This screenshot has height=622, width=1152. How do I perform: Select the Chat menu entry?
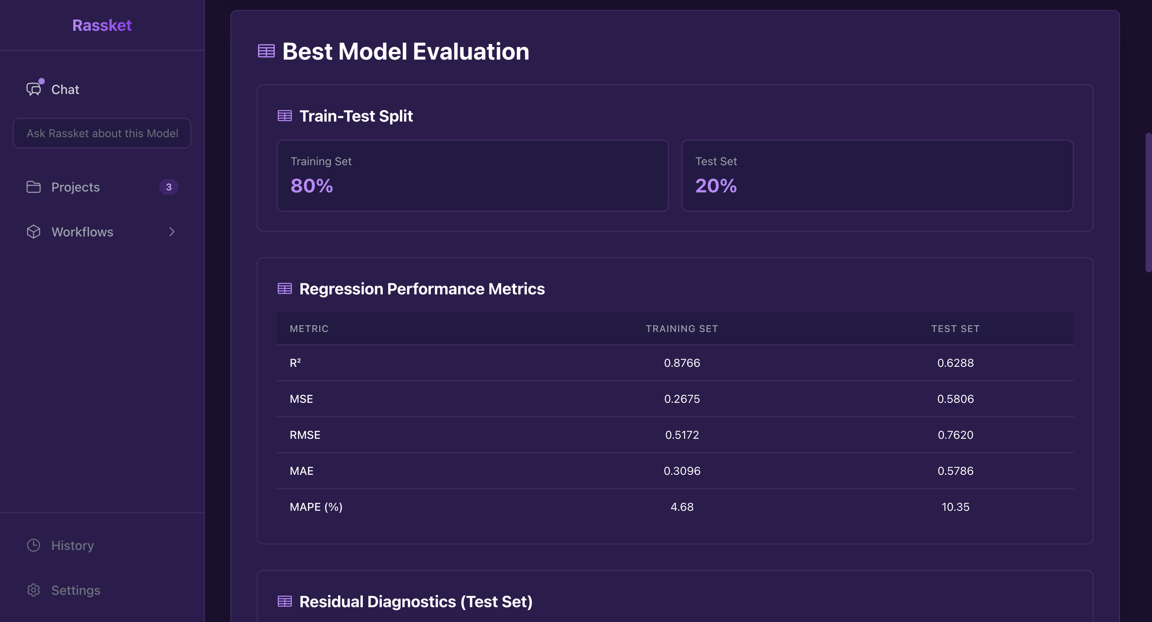[x=65, y=90]
